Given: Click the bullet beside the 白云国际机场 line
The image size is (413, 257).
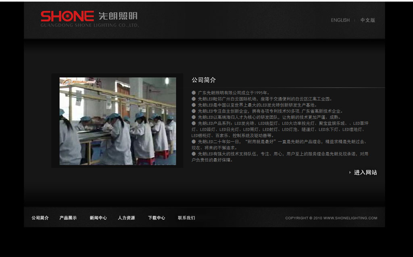Looking at the screenshot, I should click(194, 99).
